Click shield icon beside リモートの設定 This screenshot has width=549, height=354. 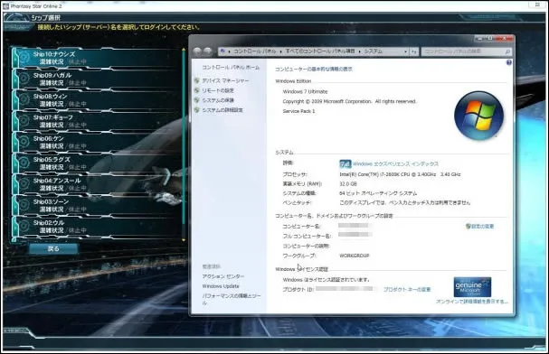(x=197, y=90)
